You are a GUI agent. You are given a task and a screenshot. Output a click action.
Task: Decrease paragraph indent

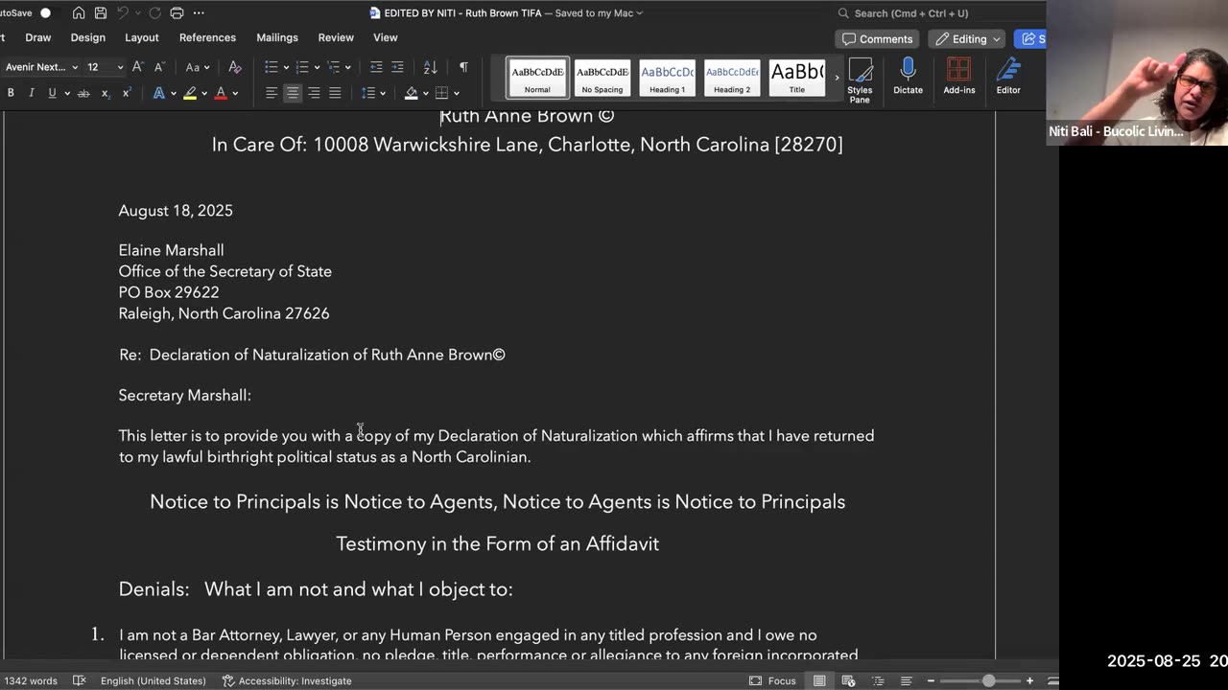pos(376,67)
